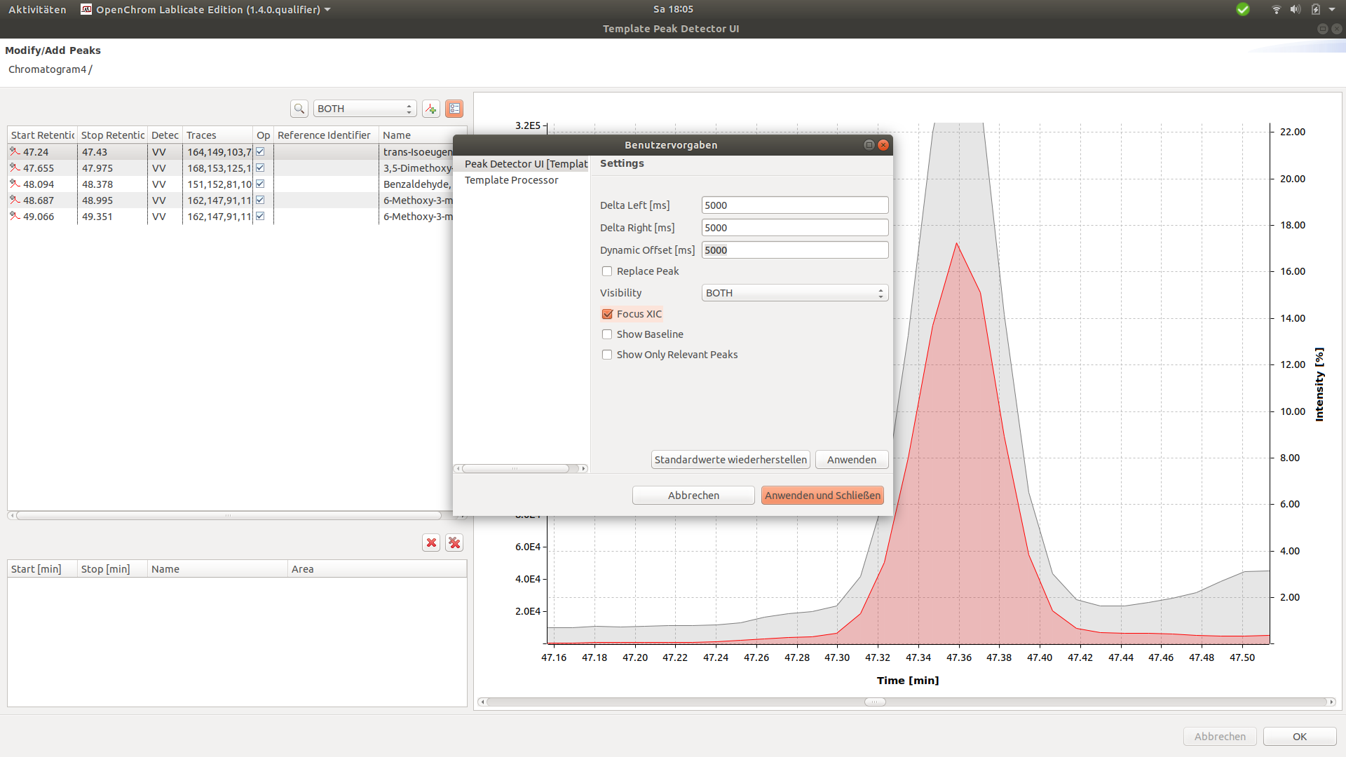1346x757 pixels.
Task: Click the peak icon beside retention time 49.066
Action: coord(15,216)
